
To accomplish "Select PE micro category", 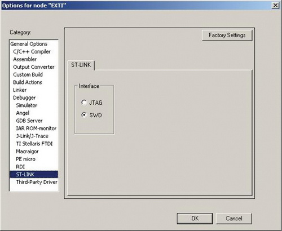I will 25,159.
